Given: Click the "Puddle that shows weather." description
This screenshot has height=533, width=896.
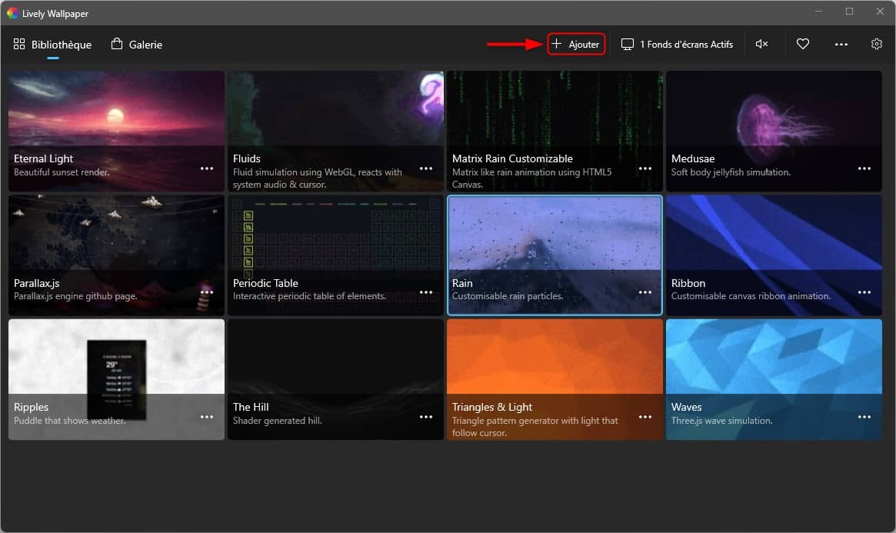Looking at the screenshot, I should [70, 421].
